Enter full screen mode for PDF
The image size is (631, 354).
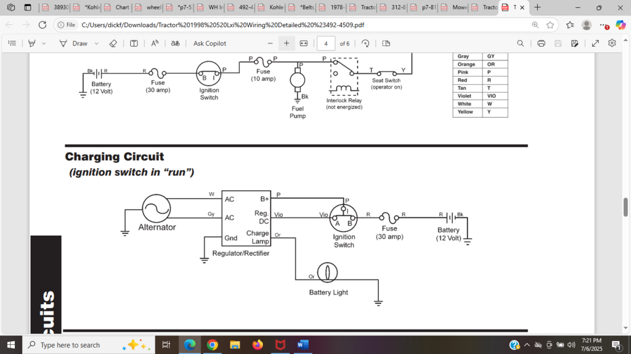pyautogui.click(x=595, y=43)
